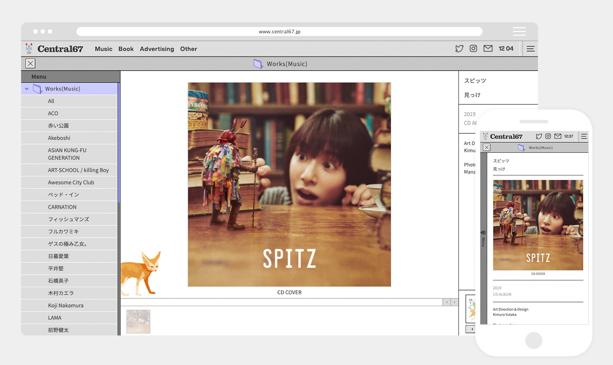Select フィッシュマンズ in the artist list
The image size is (613, 365).
[x=70, y=219]
